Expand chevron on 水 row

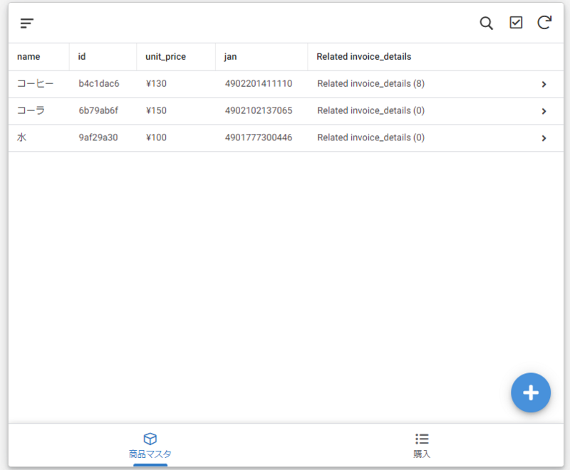(x=544, y=138)
